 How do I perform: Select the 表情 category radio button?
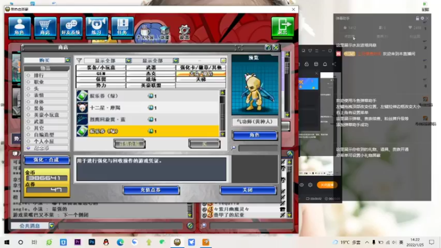tap(29, 95)
